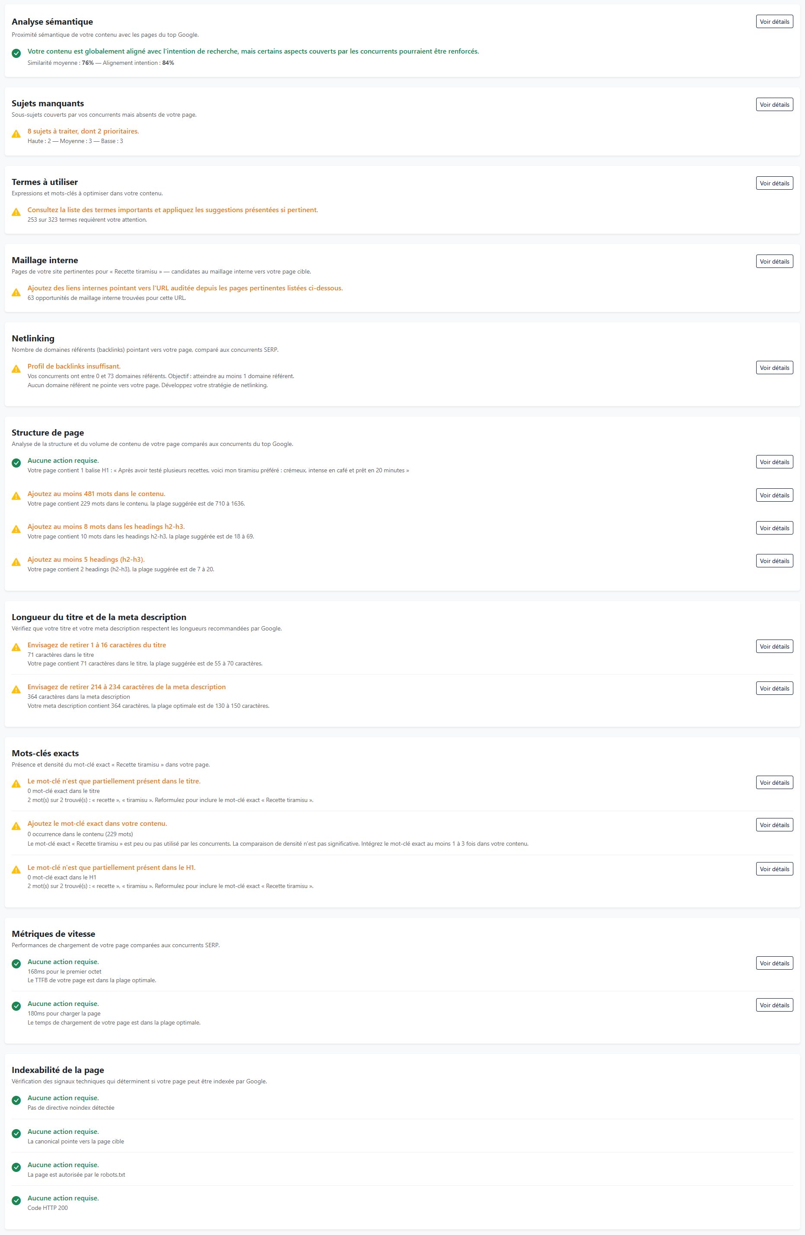Click warning icon in Maillage interne

16,292
